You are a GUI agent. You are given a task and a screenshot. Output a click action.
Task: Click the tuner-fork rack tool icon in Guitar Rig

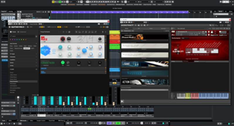(x=86, y=32)
